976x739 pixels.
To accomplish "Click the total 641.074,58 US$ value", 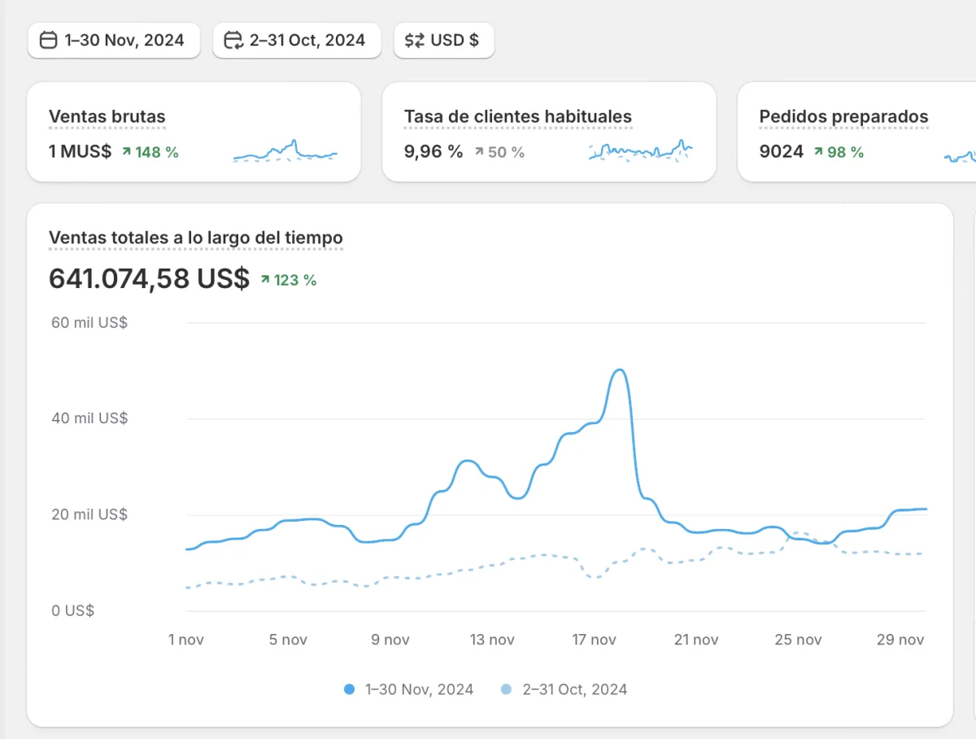I will pos(150,279).
